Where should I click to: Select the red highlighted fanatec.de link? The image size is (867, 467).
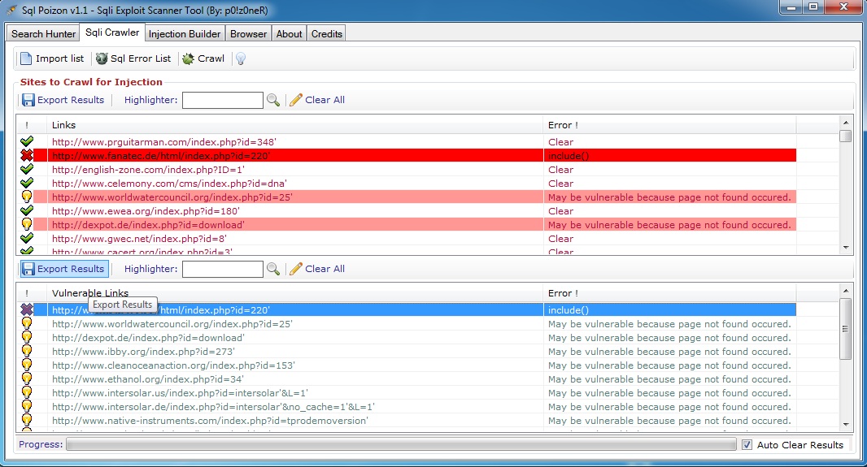point(160,156)
